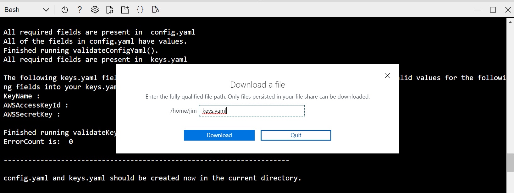
Task: Maximize the Cloud Shell pane
Action: pyautogui.click(x=493, y=10)
